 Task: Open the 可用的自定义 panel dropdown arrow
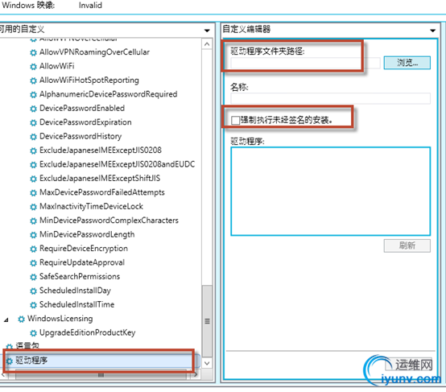(207, 30)
